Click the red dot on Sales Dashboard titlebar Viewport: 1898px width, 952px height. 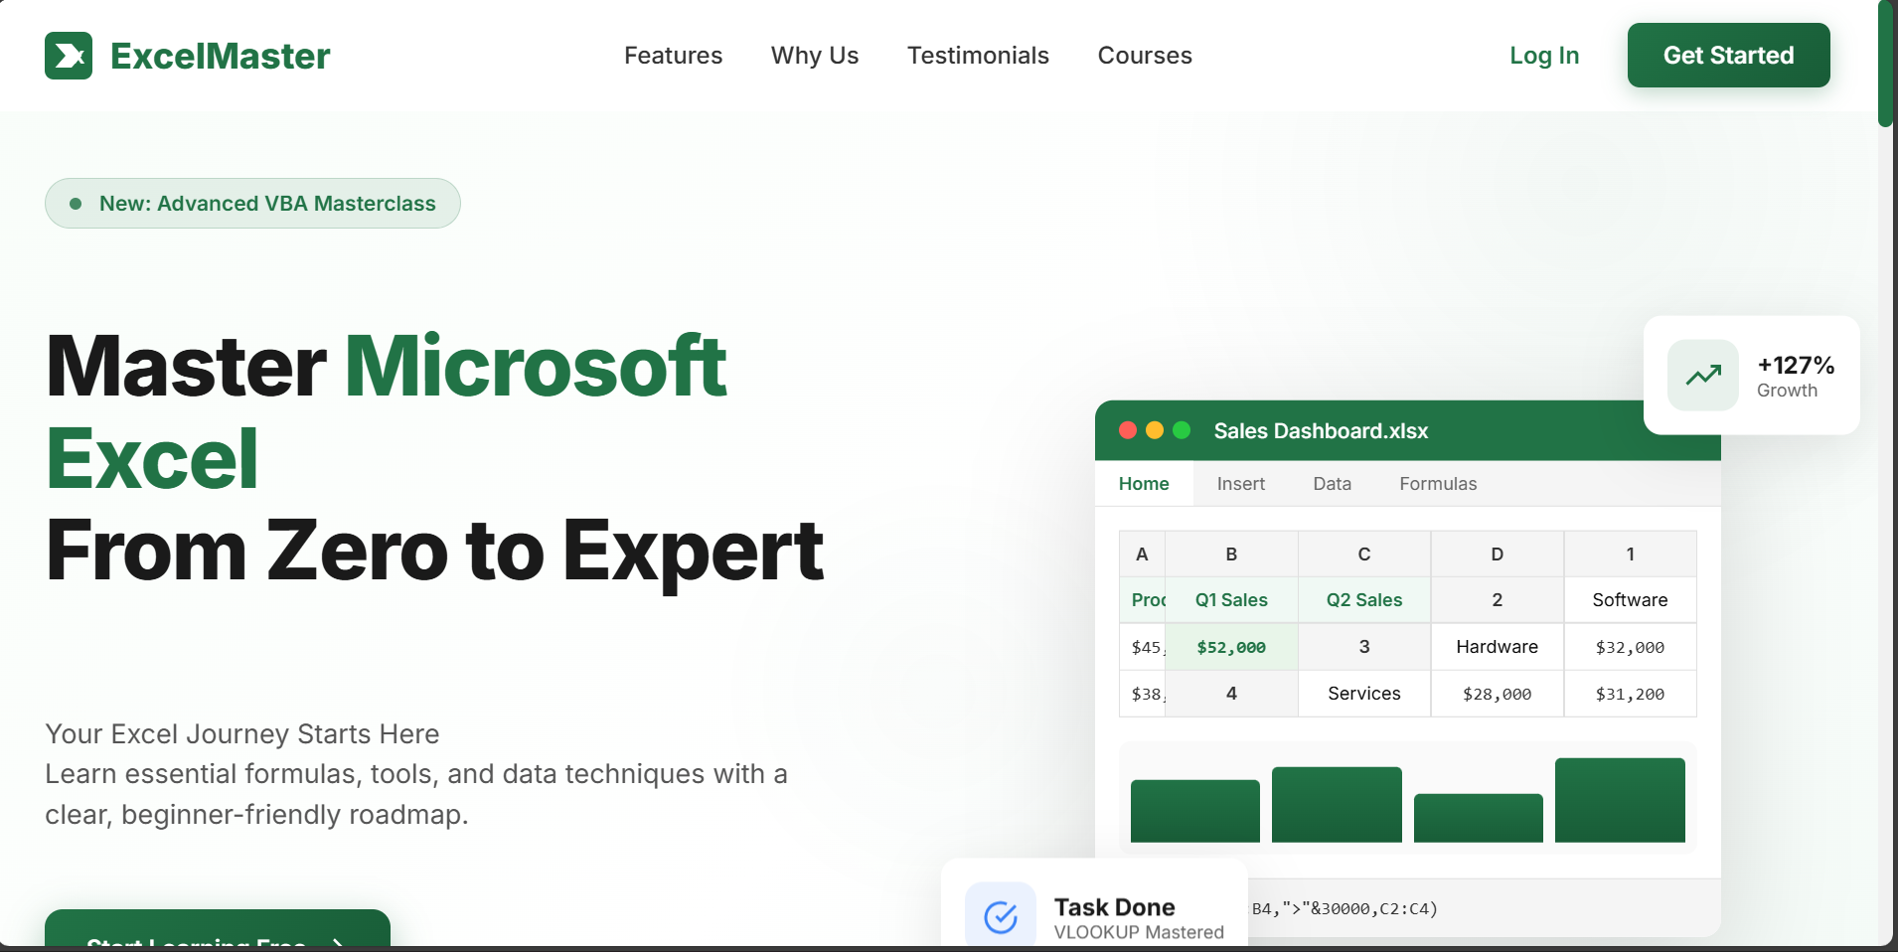click(x=1128, y=430)
